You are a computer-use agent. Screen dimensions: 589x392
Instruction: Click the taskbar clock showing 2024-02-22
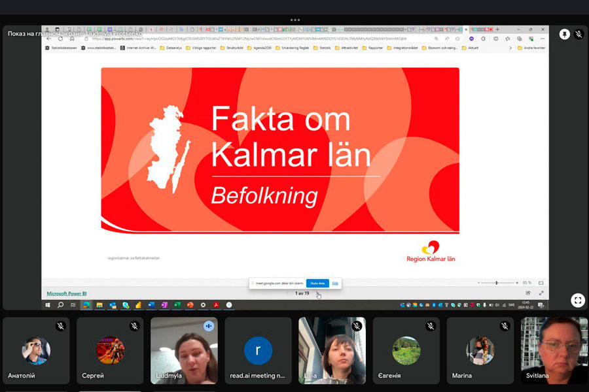pos(526,305)
